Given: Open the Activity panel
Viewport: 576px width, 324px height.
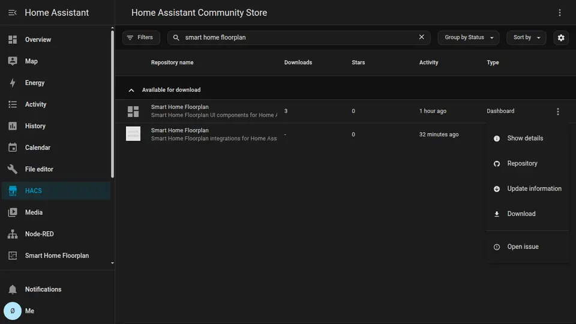Looking at the screenshot, I should coord(56,104).
